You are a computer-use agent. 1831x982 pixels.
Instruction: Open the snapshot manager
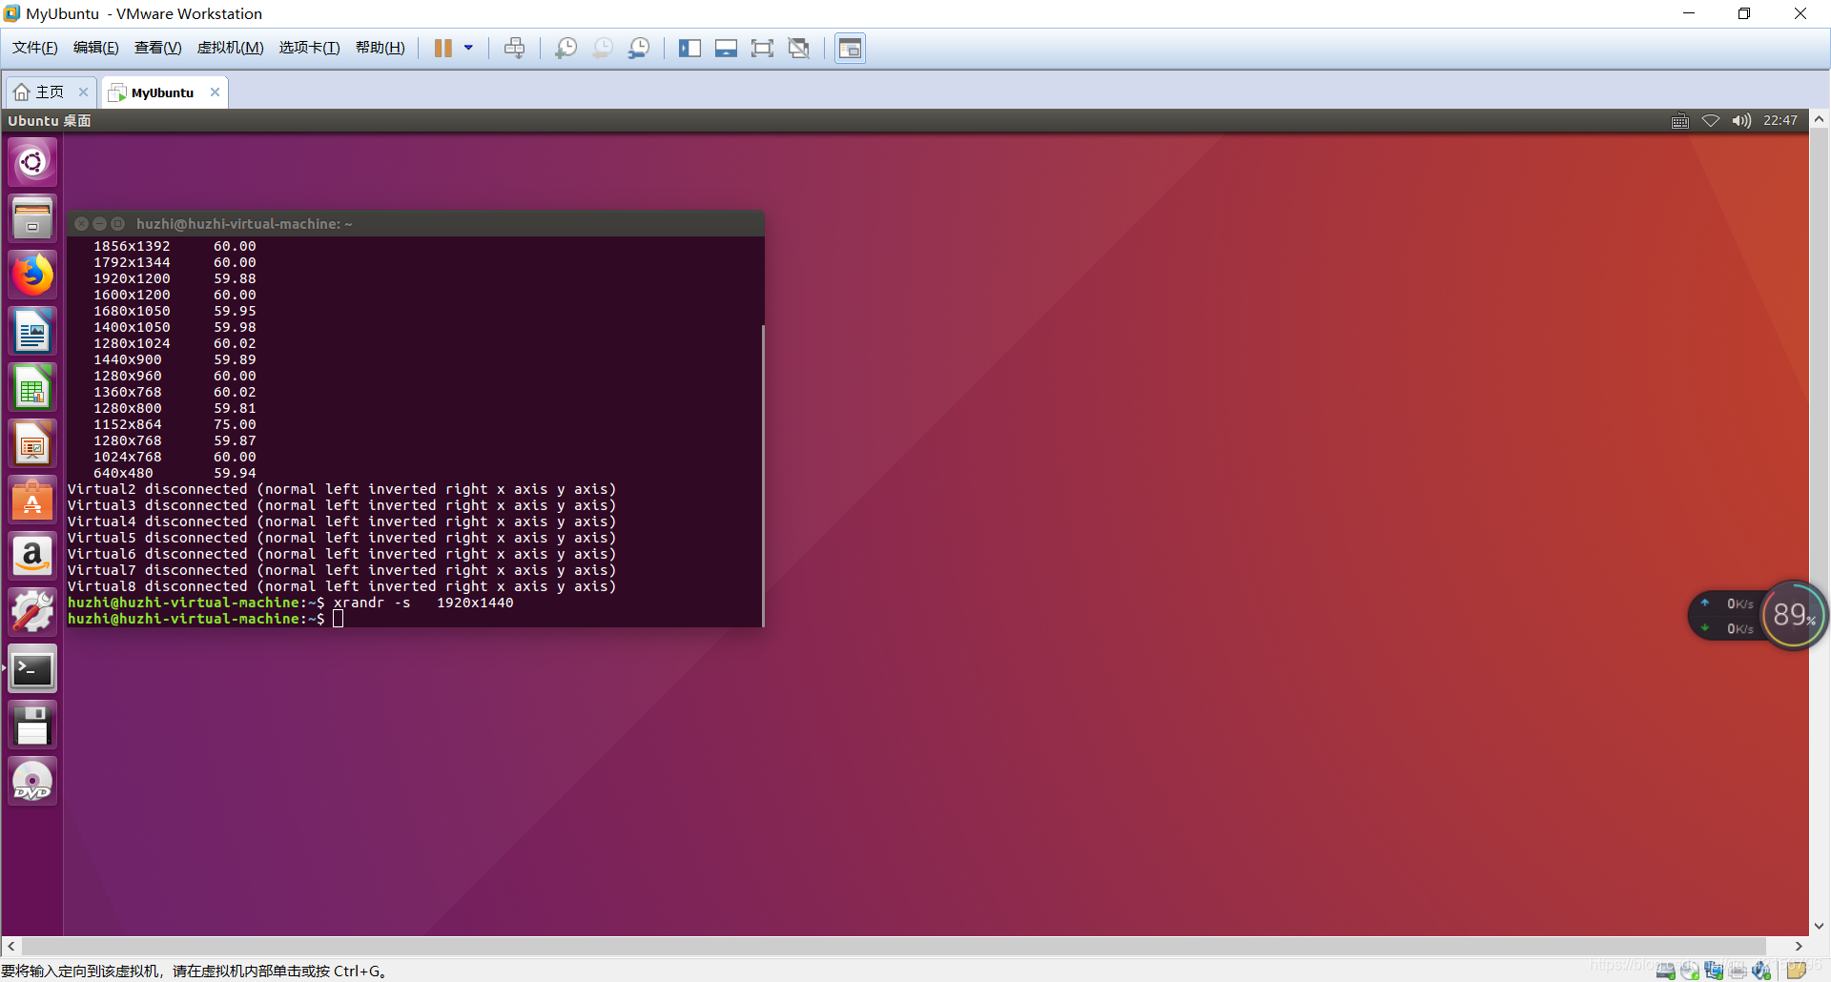click(639, 48)
